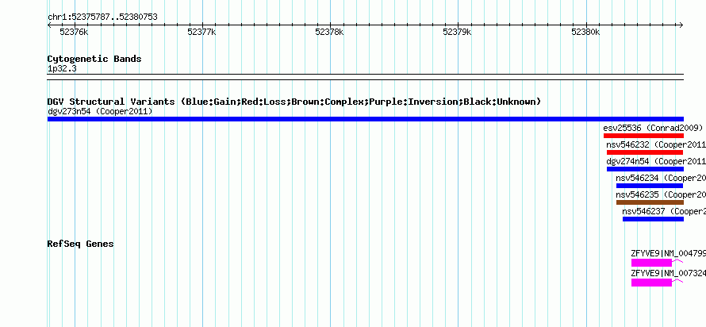Click the 1p32.3 band label
Image resolution: width=706 pixels, height=327 pixels.
coord(62,68)
